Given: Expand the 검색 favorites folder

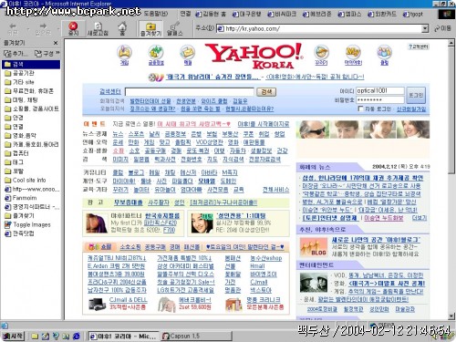Looking at the screenshot, I should (31, 64).
